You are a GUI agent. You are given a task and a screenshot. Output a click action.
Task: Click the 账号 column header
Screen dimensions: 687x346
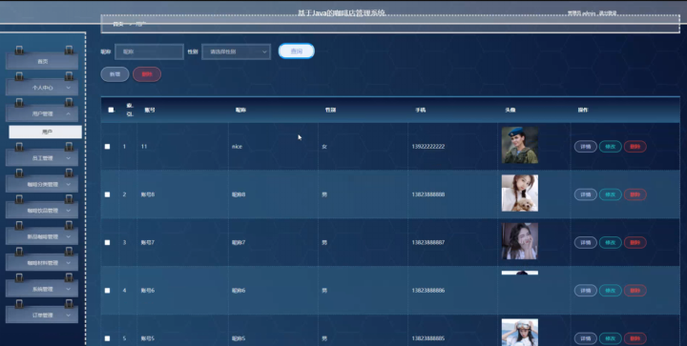[150, 111]
